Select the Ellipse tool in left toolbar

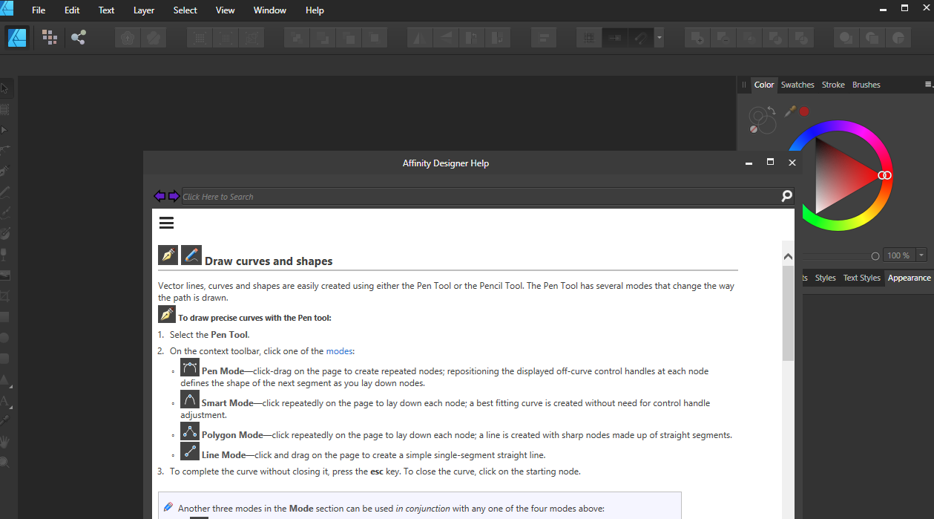pos(4,338)
